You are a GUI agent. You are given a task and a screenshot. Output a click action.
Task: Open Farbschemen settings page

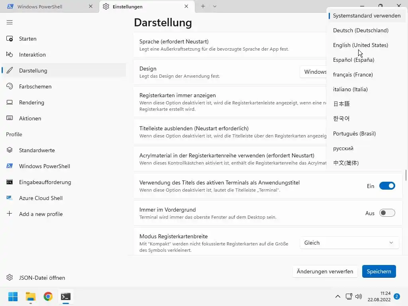click(64, 86)
